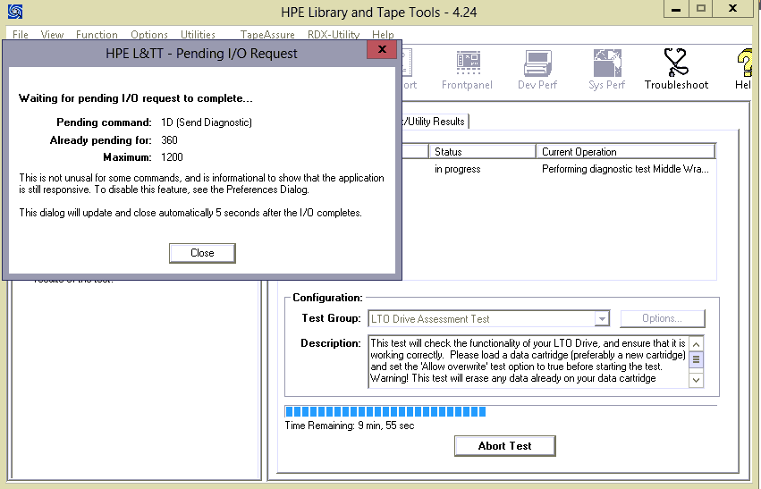Dismiss the dialog with red X
Viewport: 761px width, 489px height.
382,49
